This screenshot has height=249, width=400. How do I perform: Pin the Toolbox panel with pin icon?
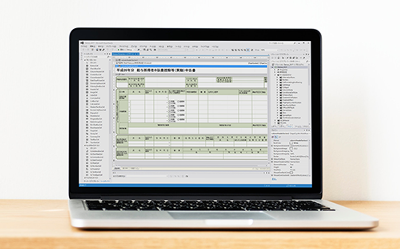coord(107,54)
